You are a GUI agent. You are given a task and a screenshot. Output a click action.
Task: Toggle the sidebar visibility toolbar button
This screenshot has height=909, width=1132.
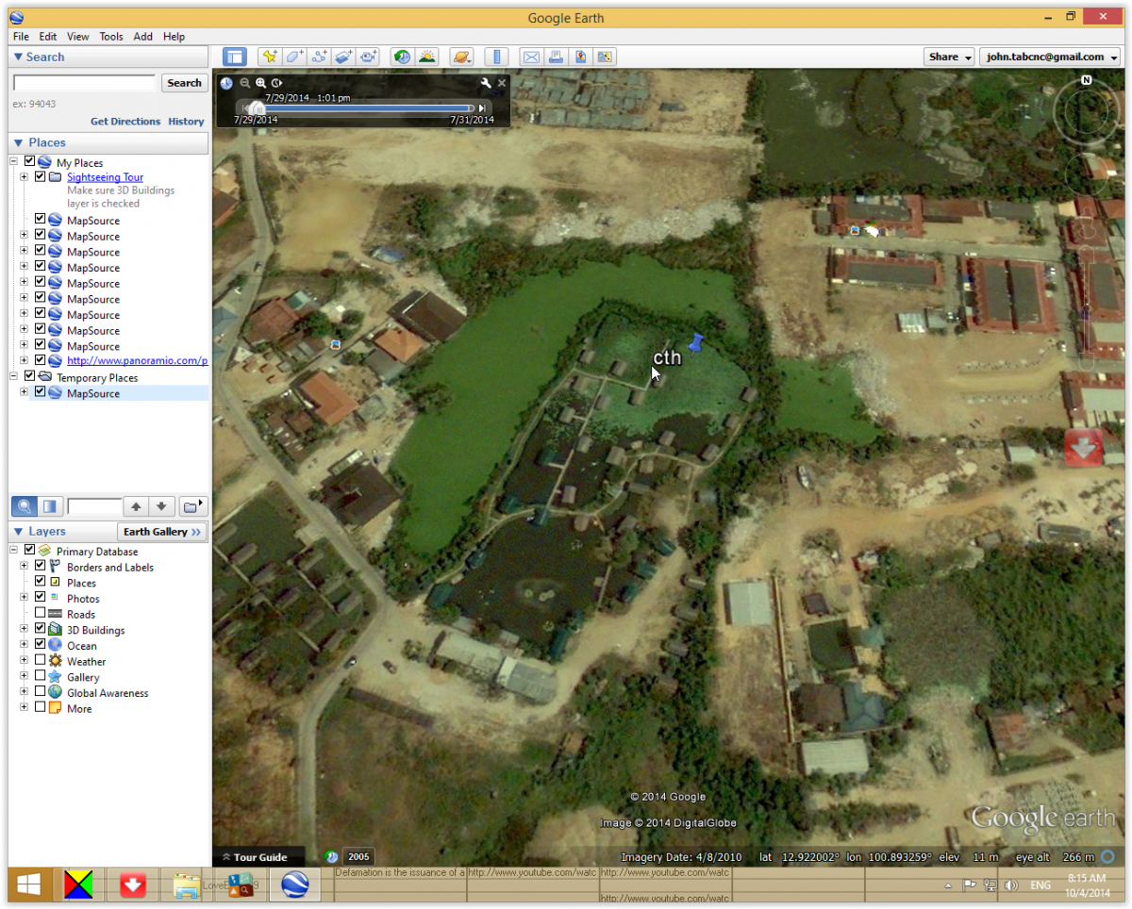235,57
